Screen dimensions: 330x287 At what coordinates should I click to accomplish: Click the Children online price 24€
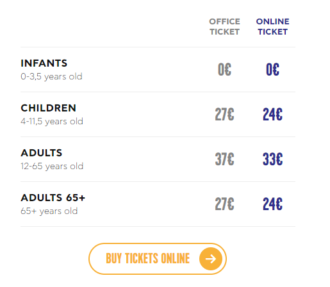tap(272, 115)
